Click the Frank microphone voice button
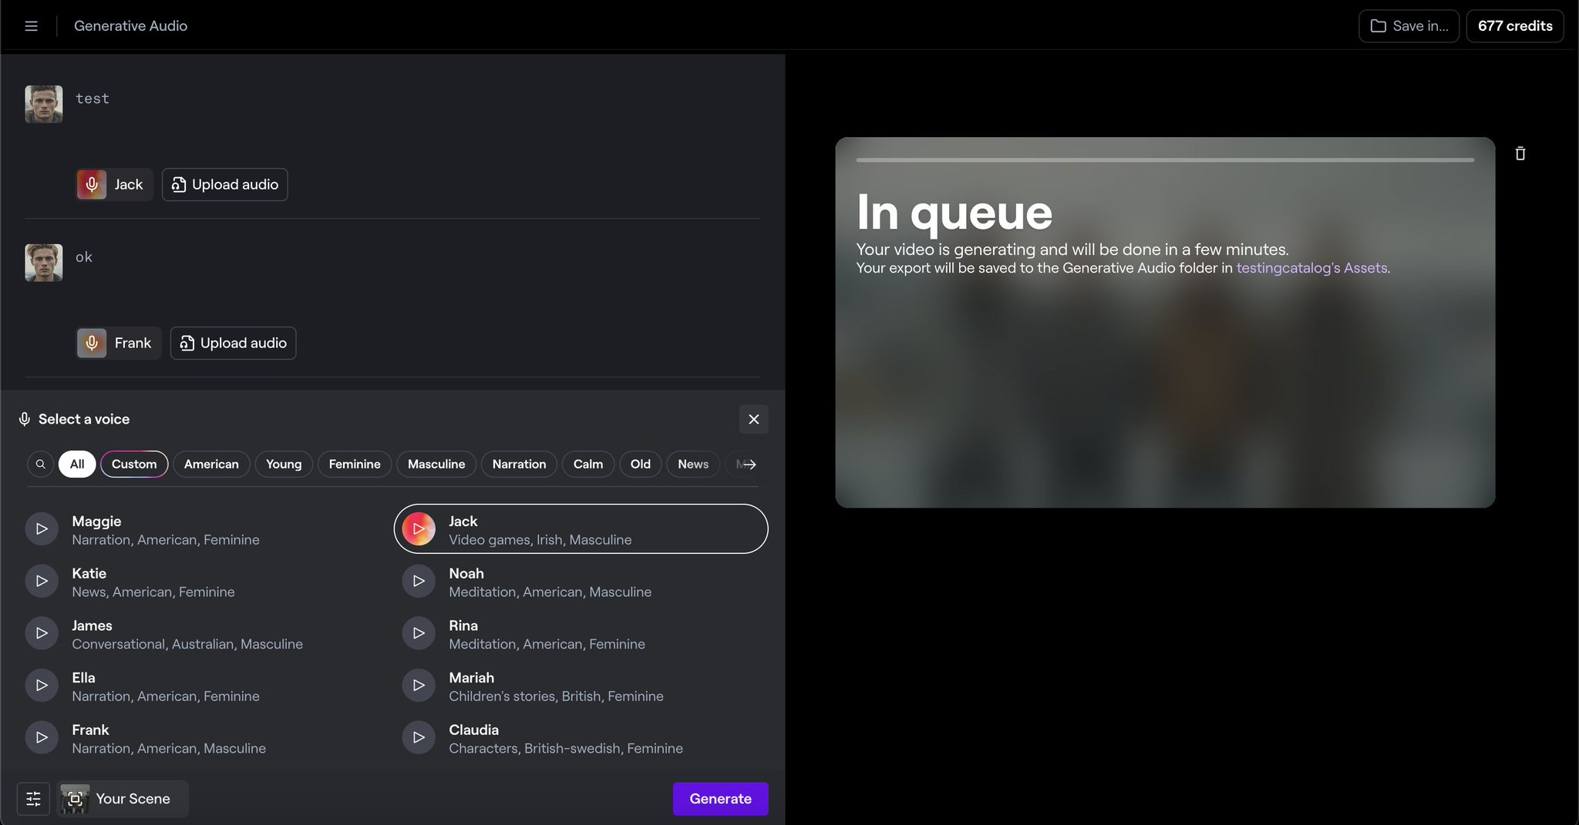Screen dimensions: 1579x825 118,344
